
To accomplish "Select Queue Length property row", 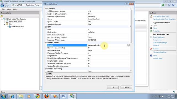I will (x=88, y=22).
